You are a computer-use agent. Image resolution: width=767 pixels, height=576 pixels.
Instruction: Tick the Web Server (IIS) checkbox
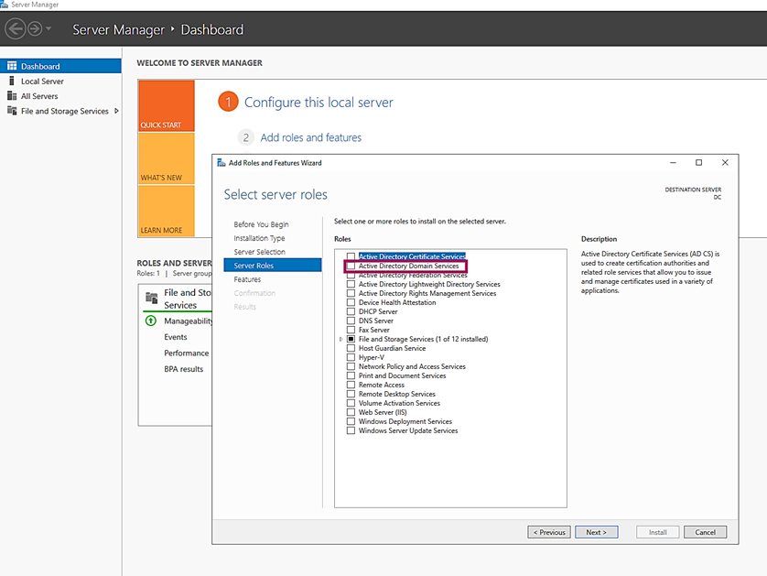[x=351, y=413]
